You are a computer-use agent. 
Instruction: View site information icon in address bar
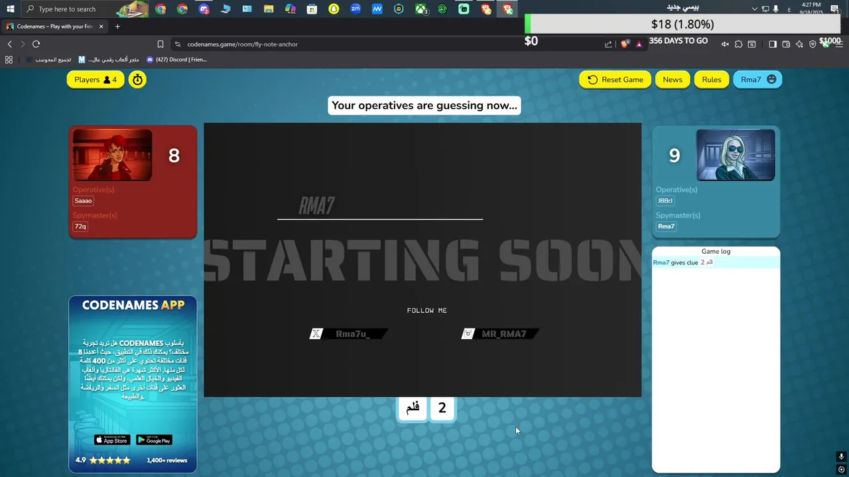pyautogui.click(x=177, y=44)
